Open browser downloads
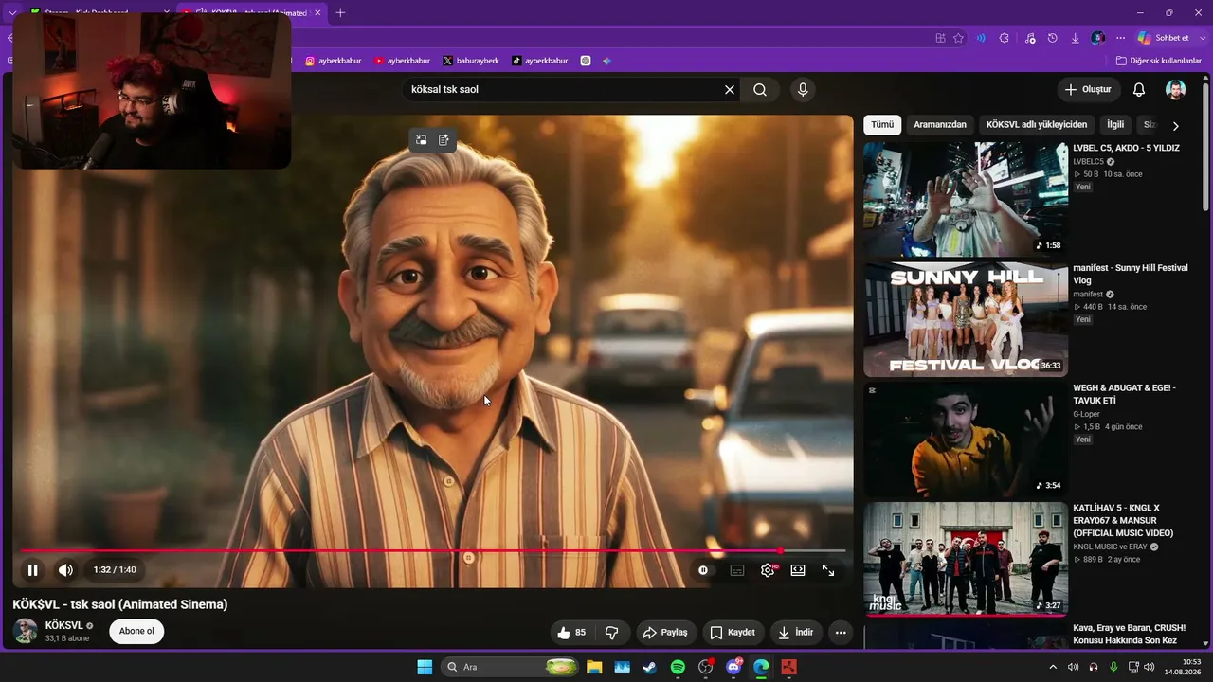This screenshot has height=682, width=1213. (x=1076, y=38)
